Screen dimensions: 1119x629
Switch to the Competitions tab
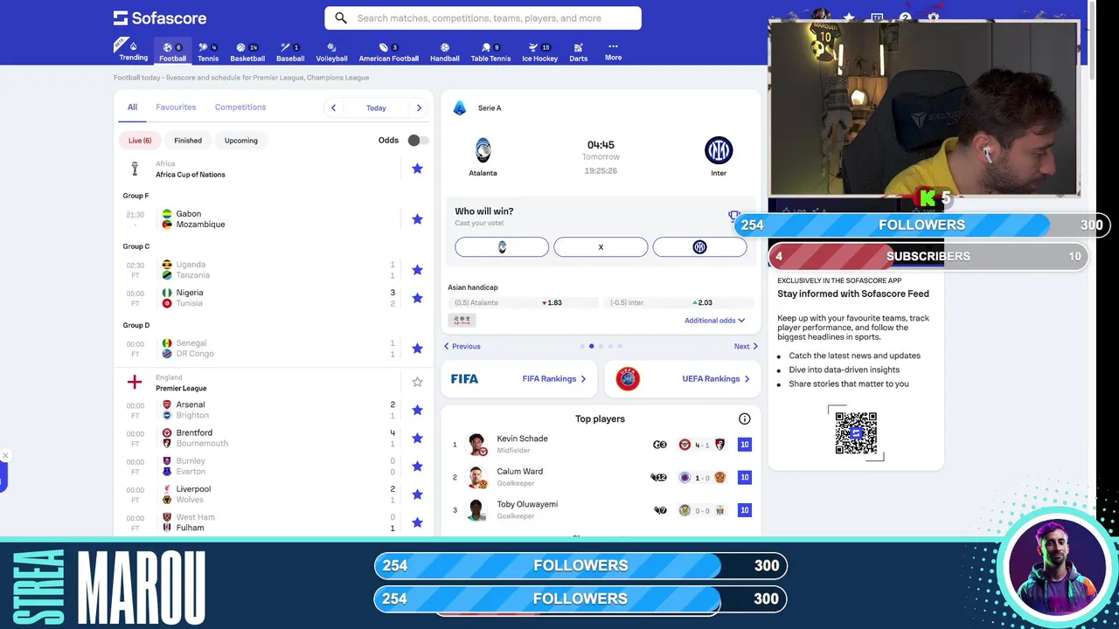(240, 107)
